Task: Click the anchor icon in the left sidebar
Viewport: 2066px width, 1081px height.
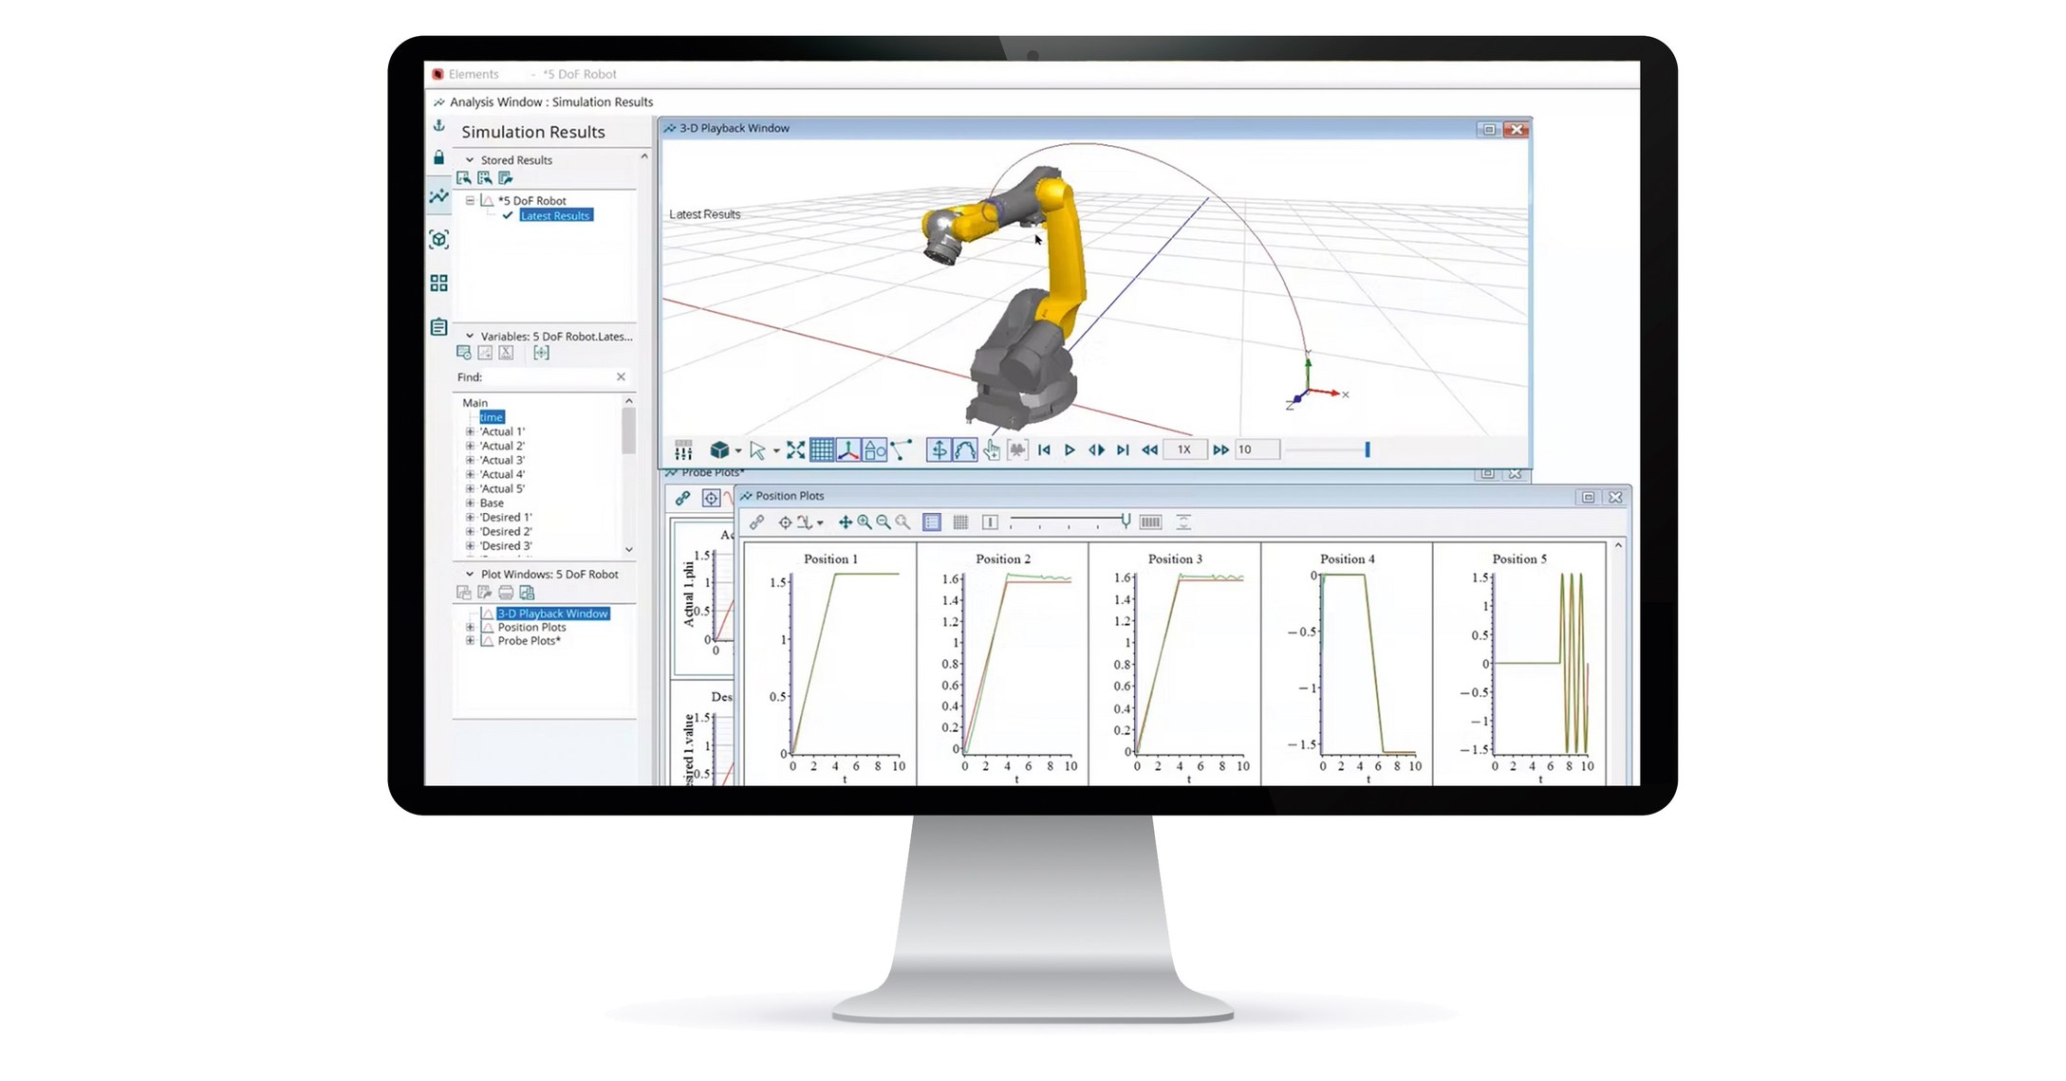Action: (438, 124)
